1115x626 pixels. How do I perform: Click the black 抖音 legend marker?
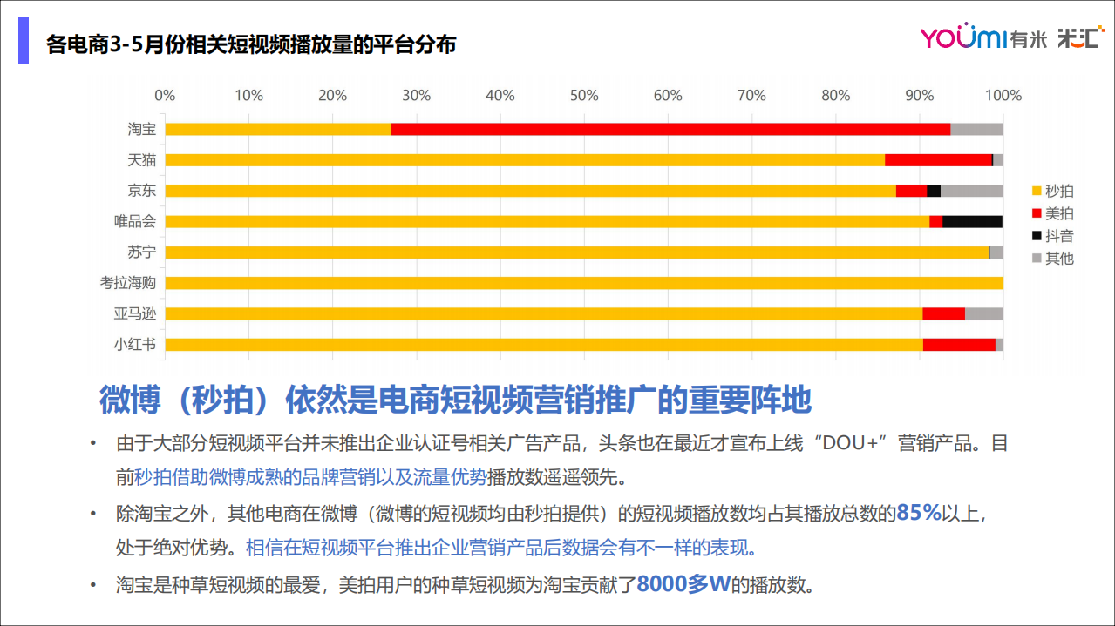(x=1037, y=236)
